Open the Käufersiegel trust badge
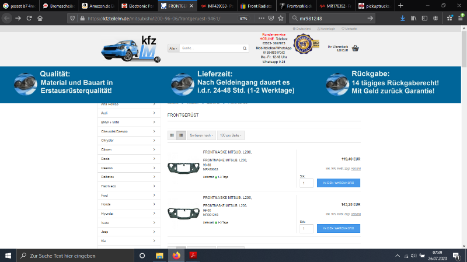 click(x=306, y=44)
